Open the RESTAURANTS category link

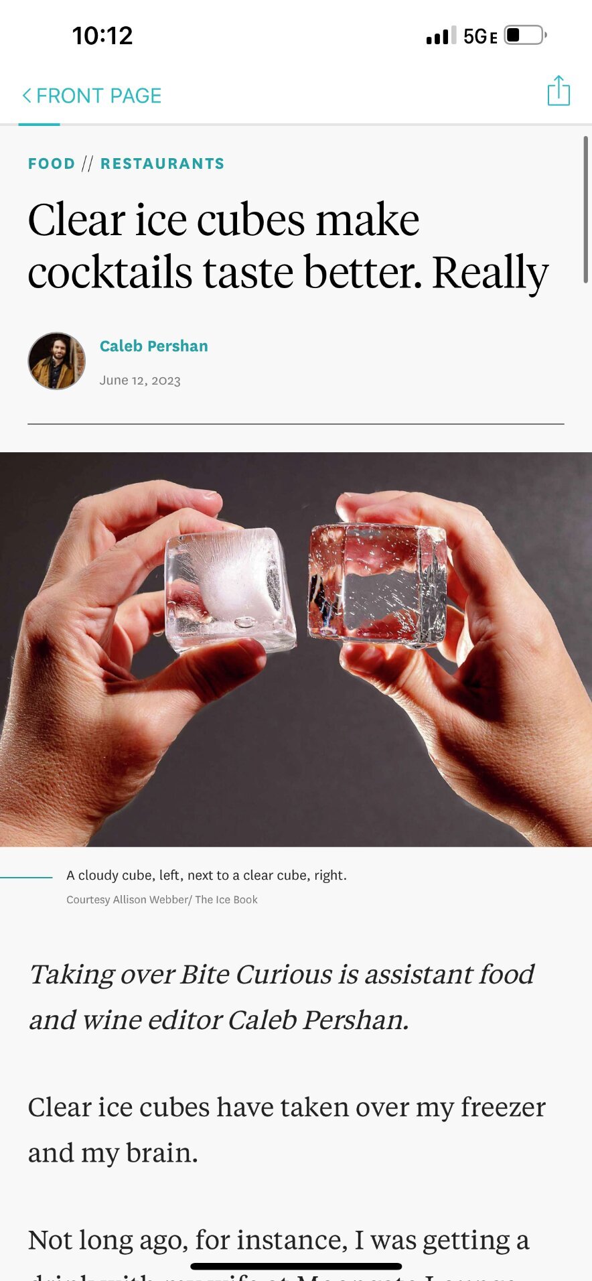point(162,163)
